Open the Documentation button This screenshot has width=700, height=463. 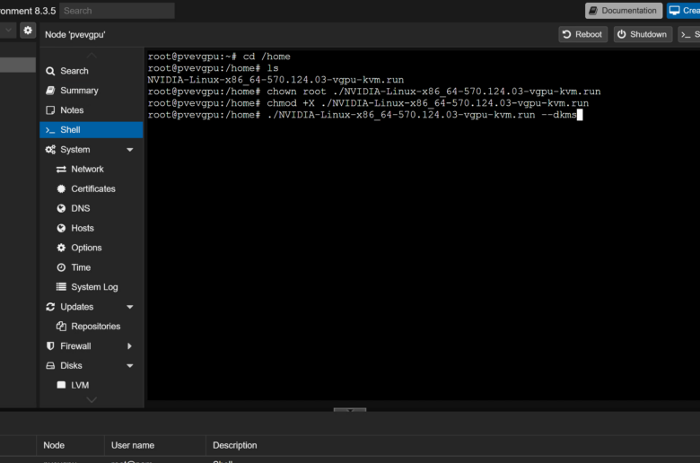coord(624,11)
